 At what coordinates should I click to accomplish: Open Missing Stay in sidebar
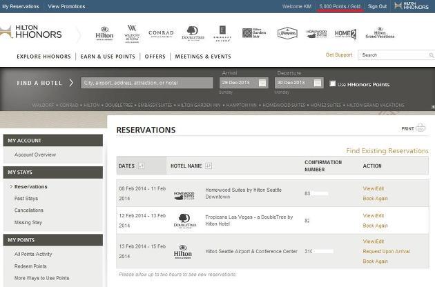[28, 222]
